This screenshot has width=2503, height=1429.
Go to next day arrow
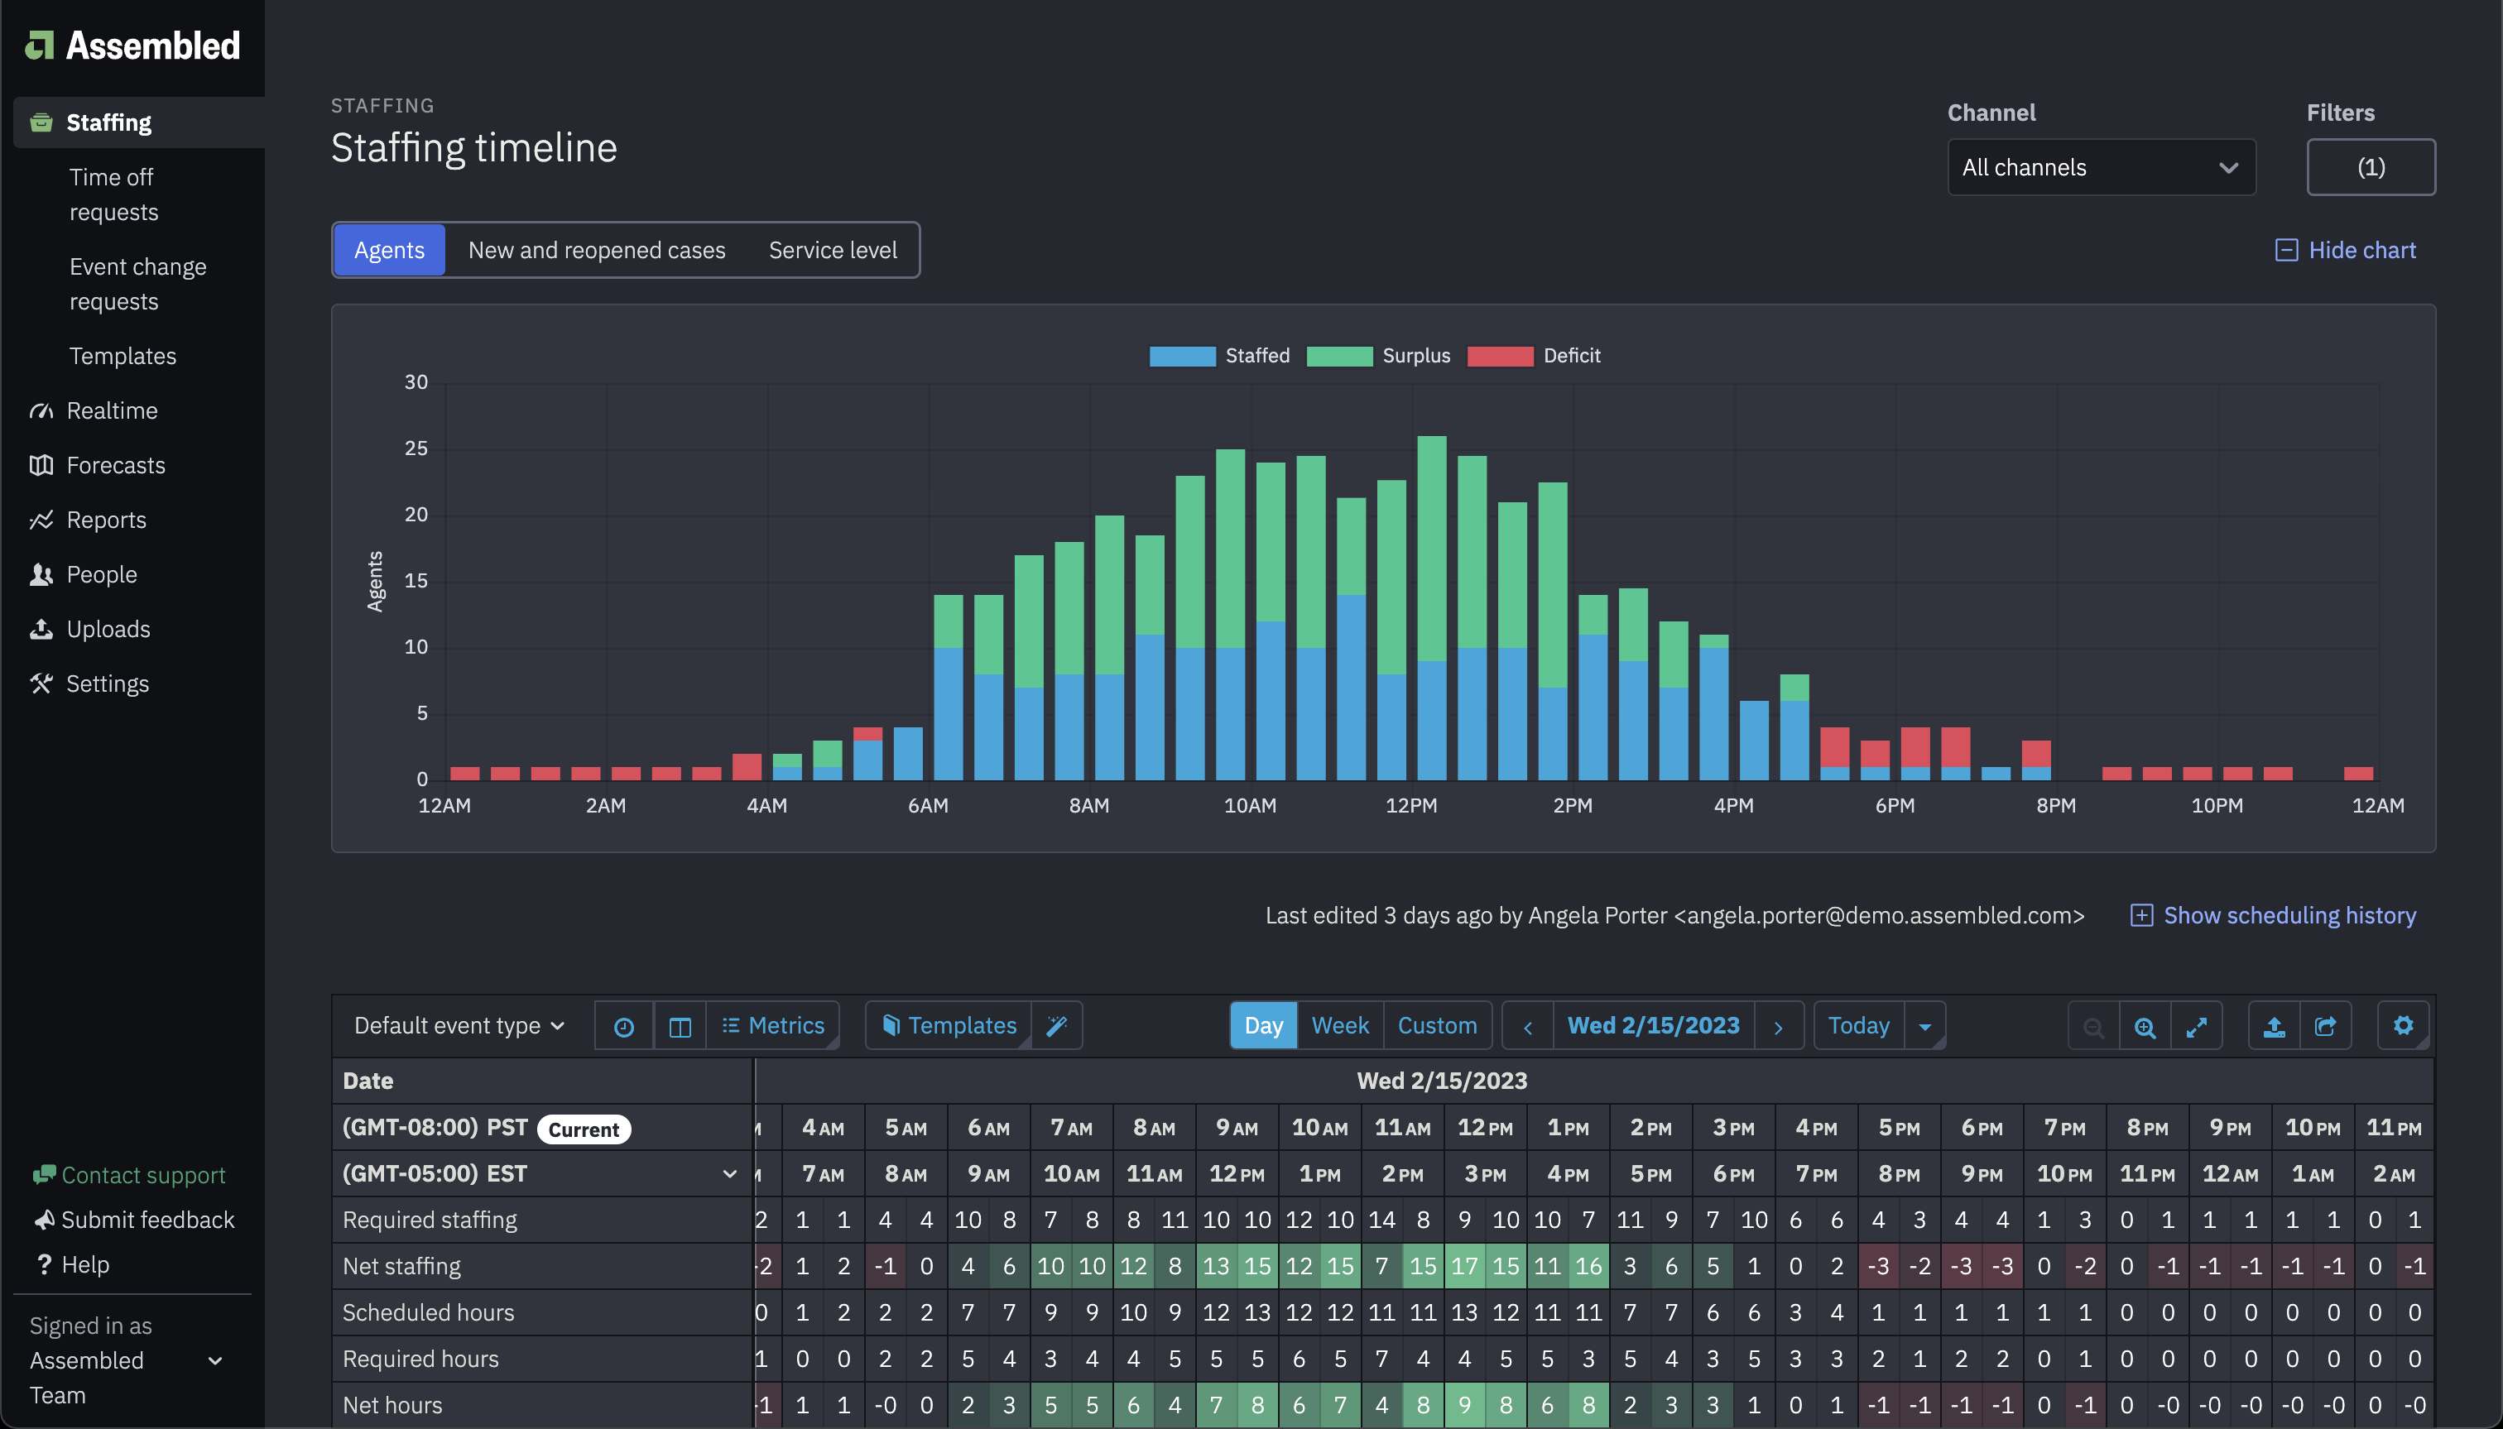coord(1779,1027)
